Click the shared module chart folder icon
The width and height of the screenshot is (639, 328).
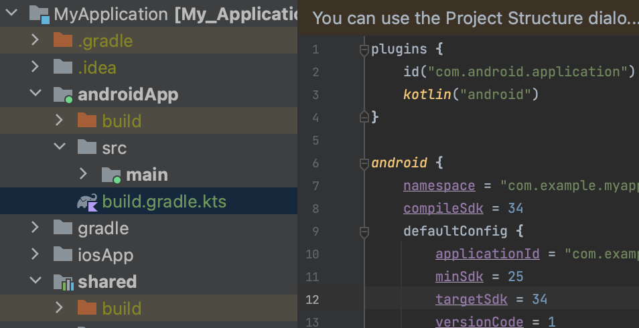[x=64, y=282]
